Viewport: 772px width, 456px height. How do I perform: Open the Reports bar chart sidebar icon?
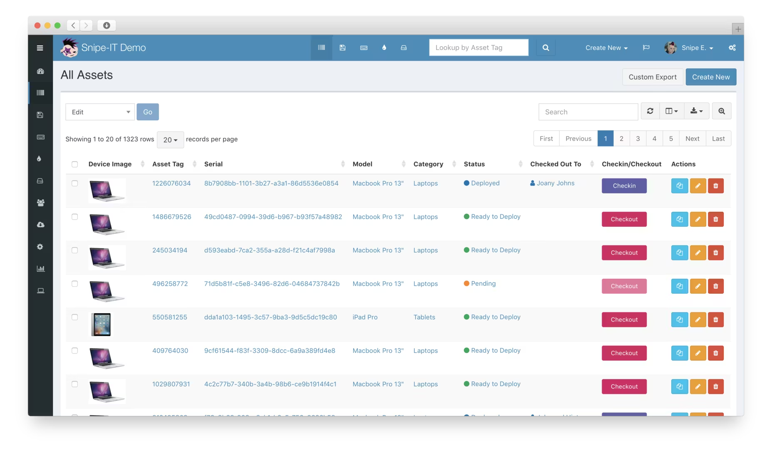(40, 269)
